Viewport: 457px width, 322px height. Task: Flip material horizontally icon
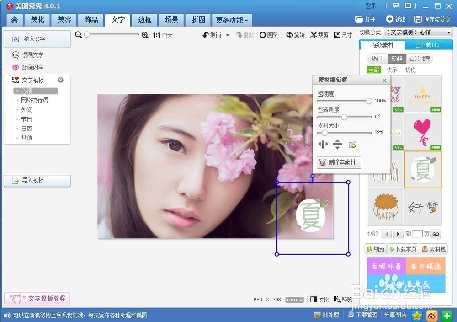[x=323, y=144]
